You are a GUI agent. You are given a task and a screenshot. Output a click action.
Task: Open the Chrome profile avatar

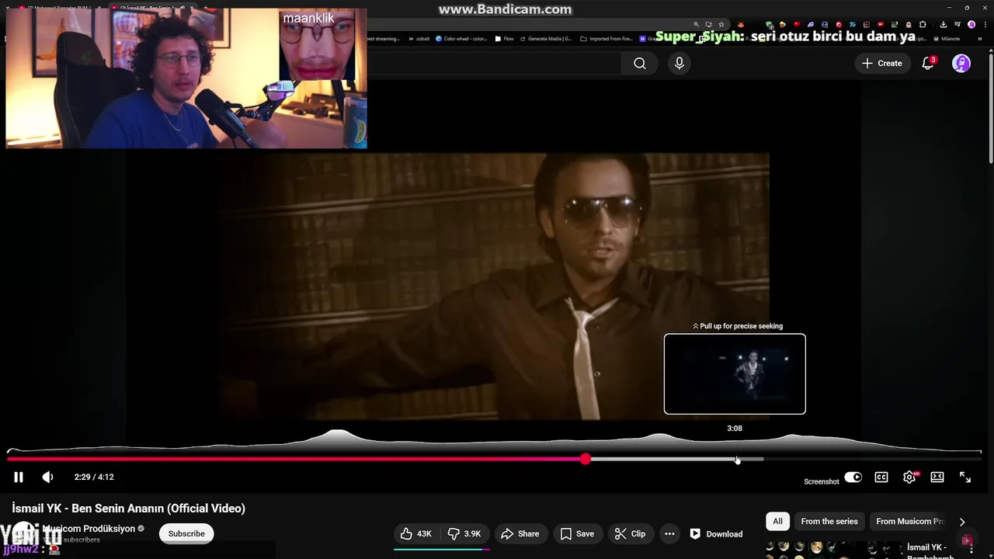pyautogui.click(x=971, y=25)
